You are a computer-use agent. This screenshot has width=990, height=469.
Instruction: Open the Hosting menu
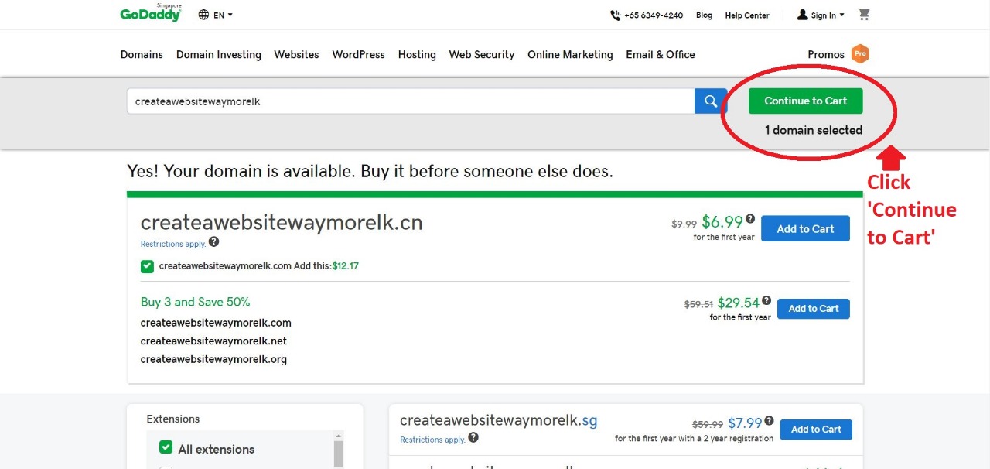point(417,55)
